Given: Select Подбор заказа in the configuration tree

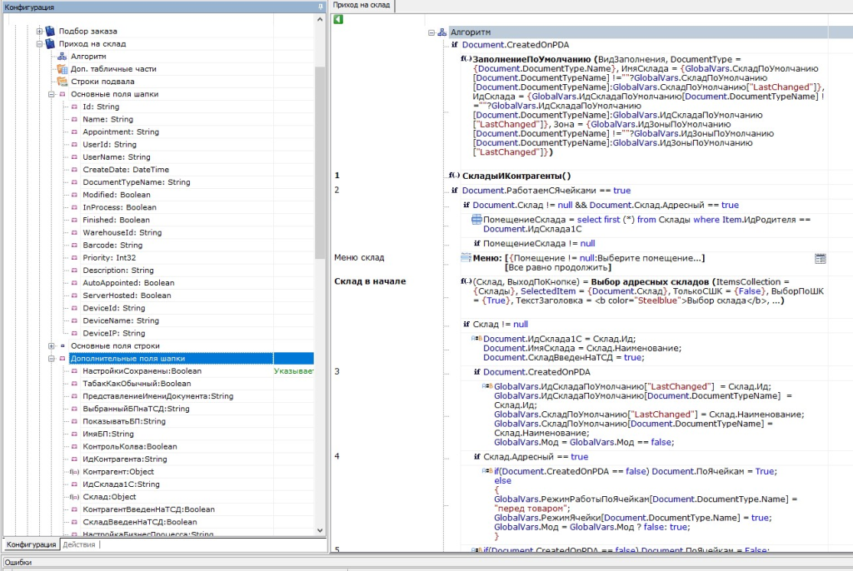Looking at the screenshot, I should point(87,31).
